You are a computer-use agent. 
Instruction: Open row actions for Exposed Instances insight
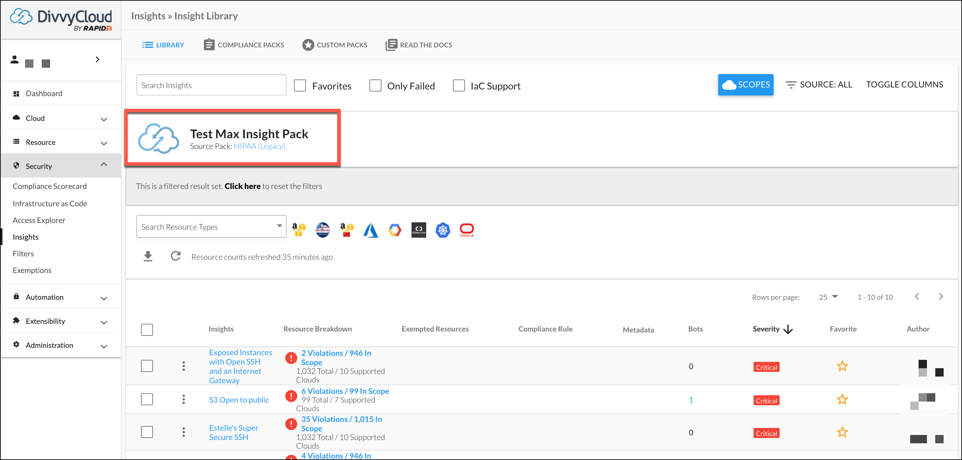pos(183,366)
